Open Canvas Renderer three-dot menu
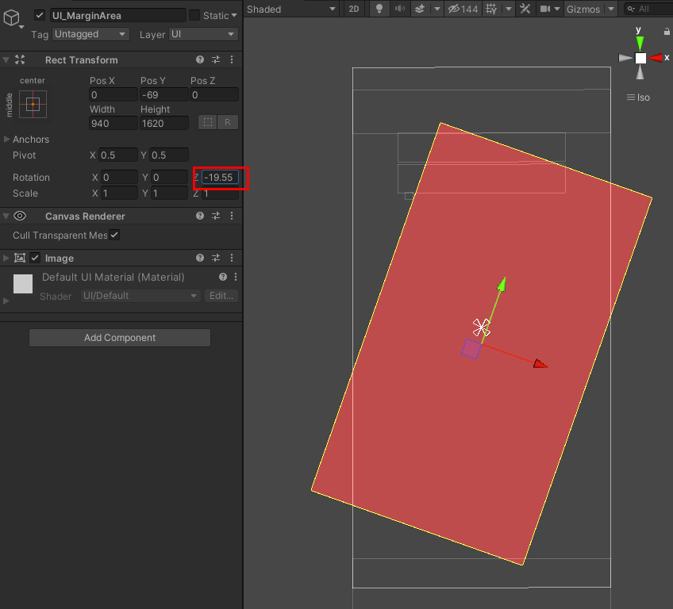The image size is (673, 609). tap(232, 216)
